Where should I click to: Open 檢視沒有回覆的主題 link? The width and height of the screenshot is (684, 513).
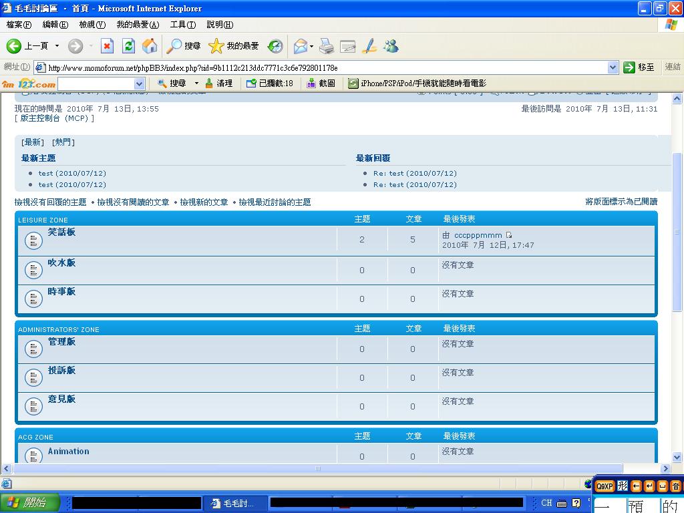(x=51, y=202)
